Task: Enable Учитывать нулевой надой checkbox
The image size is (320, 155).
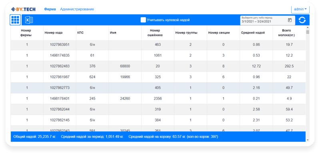Action: click(143, 20)
